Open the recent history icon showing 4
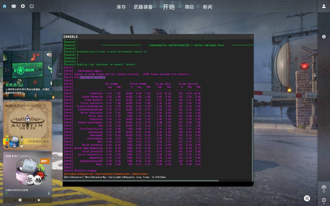Screen dimensions: 330x206 point(324,200)
